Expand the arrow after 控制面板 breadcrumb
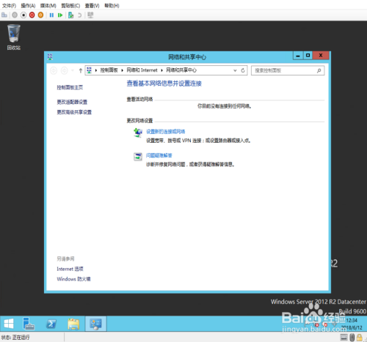The width and height of the screenshot is (367, 342). tap(123, 70)
